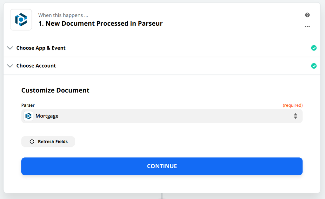
Task: Click the Refresh Fields circular arrow icon
Action: [32, 141]
